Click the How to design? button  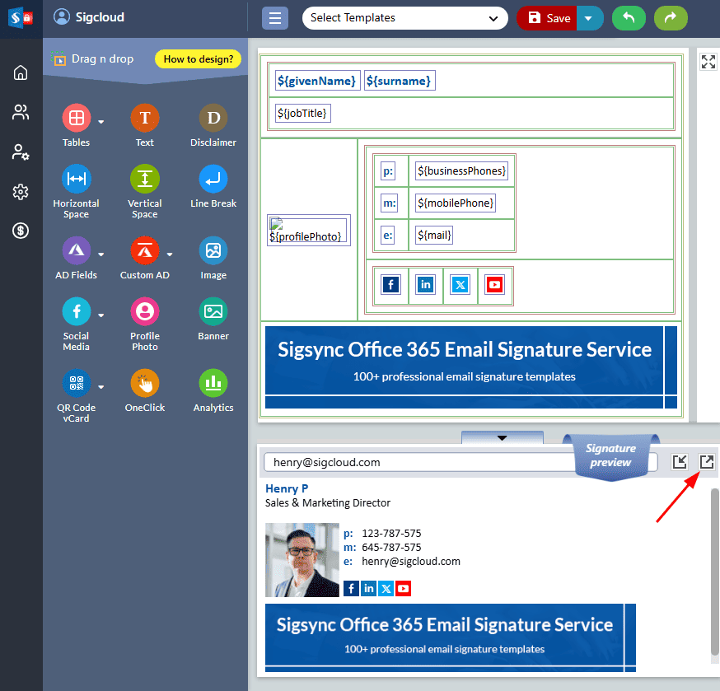coord(198,58)
